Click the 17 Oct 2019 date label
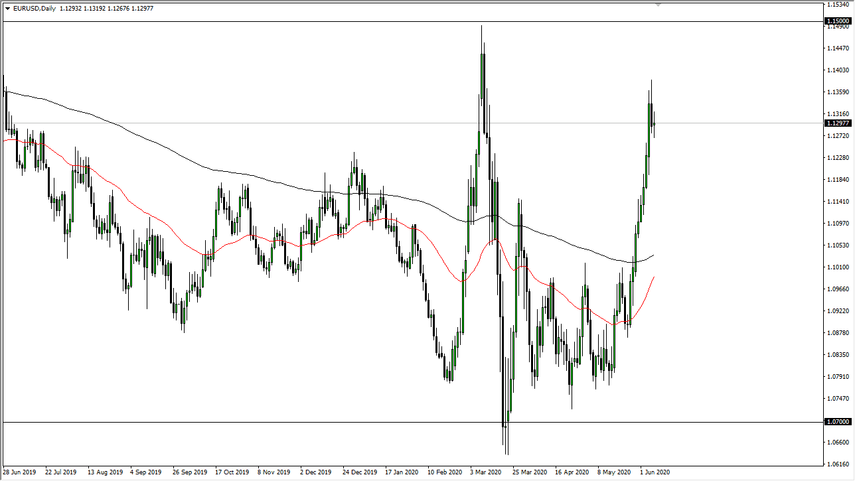Viewport: 855px width, 481px height. click(232, 473)
